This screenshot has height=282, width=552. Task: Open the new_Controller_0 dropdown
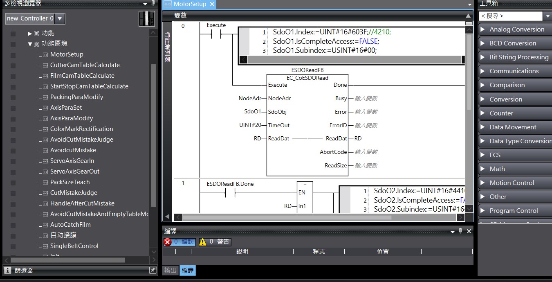60,18
